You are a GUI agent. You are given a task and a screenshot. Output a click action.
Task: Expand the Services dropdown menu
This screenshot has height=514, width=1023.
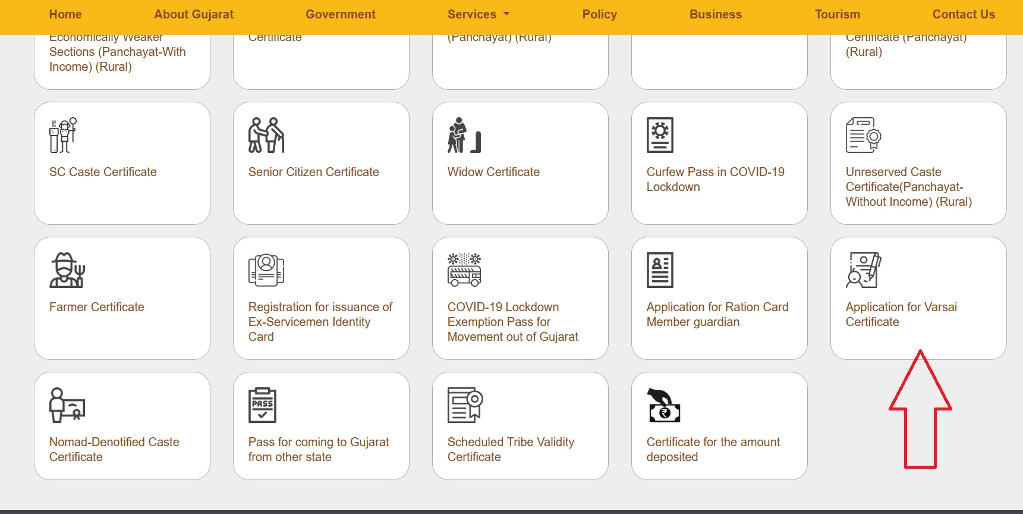coord(478,14)
